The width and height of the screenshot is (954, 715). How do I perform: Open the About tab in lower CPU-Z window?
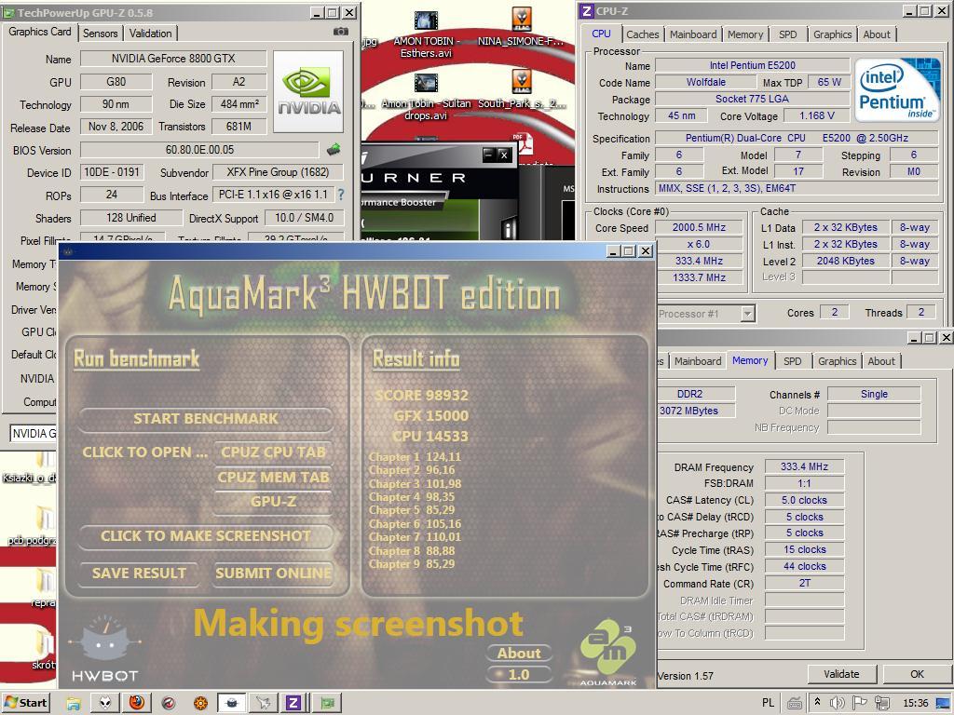click(x=881, y=361)
